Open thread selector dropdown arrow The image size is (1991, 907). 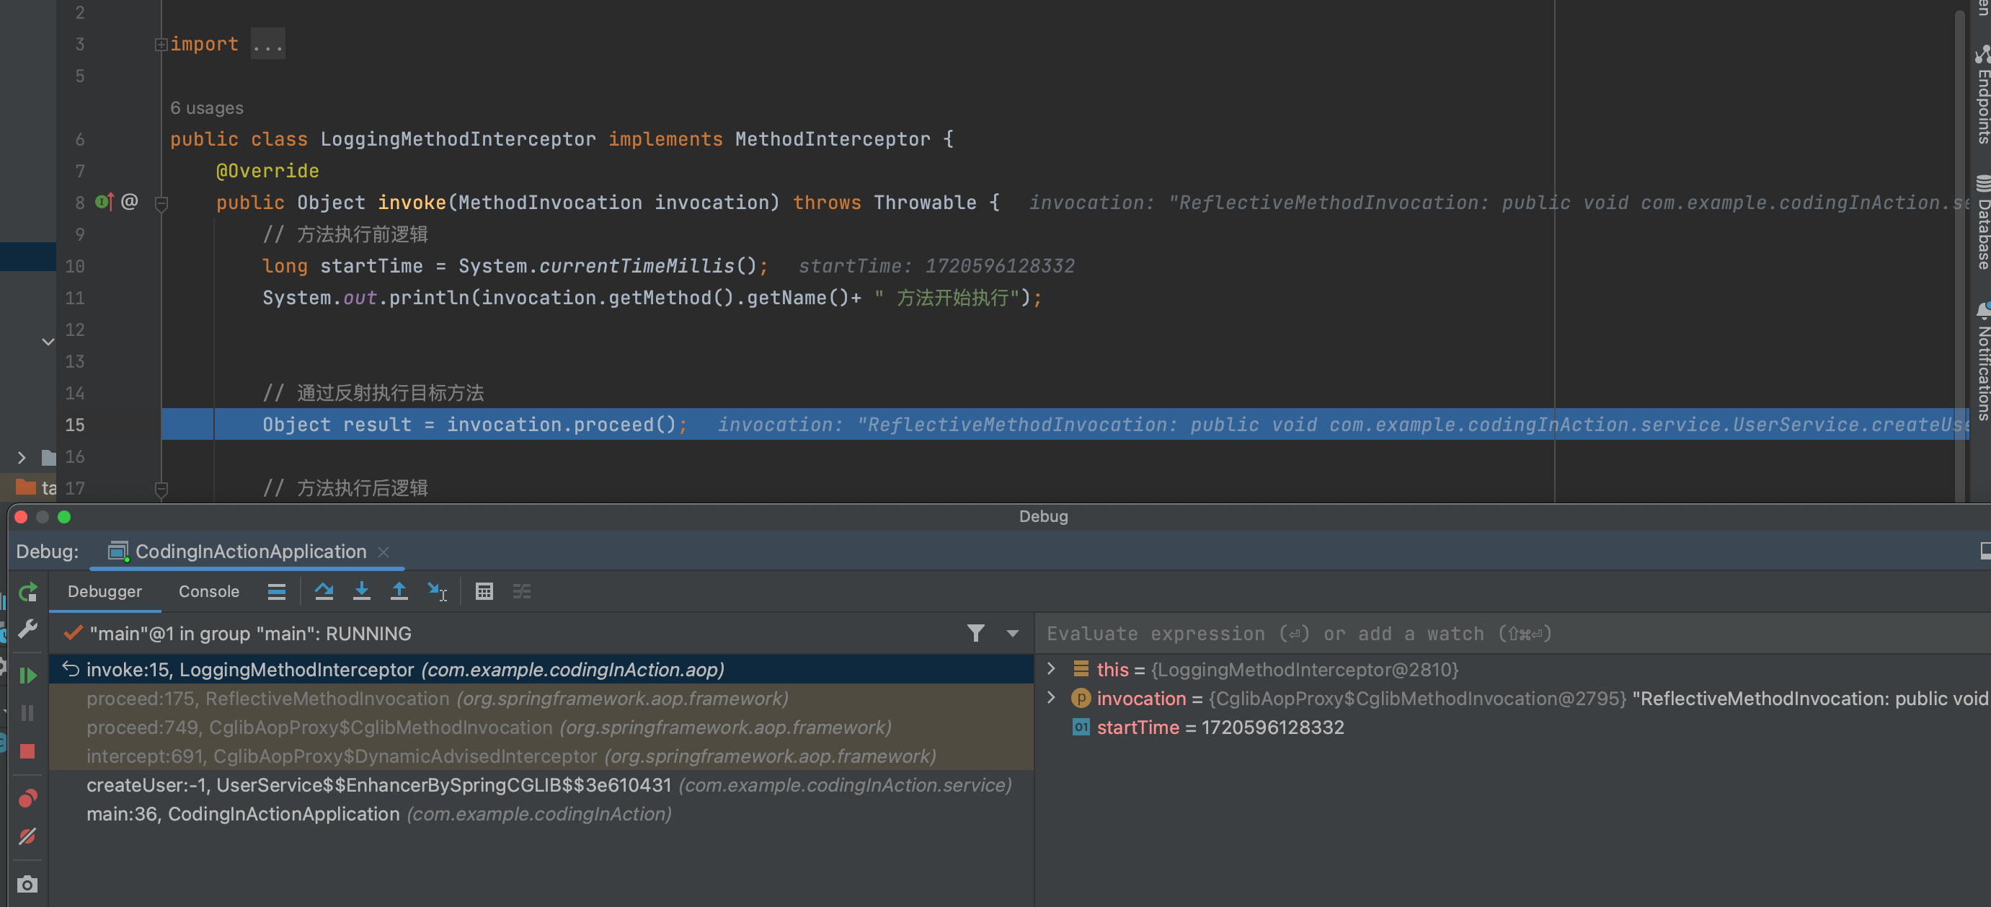(1012, 633)
